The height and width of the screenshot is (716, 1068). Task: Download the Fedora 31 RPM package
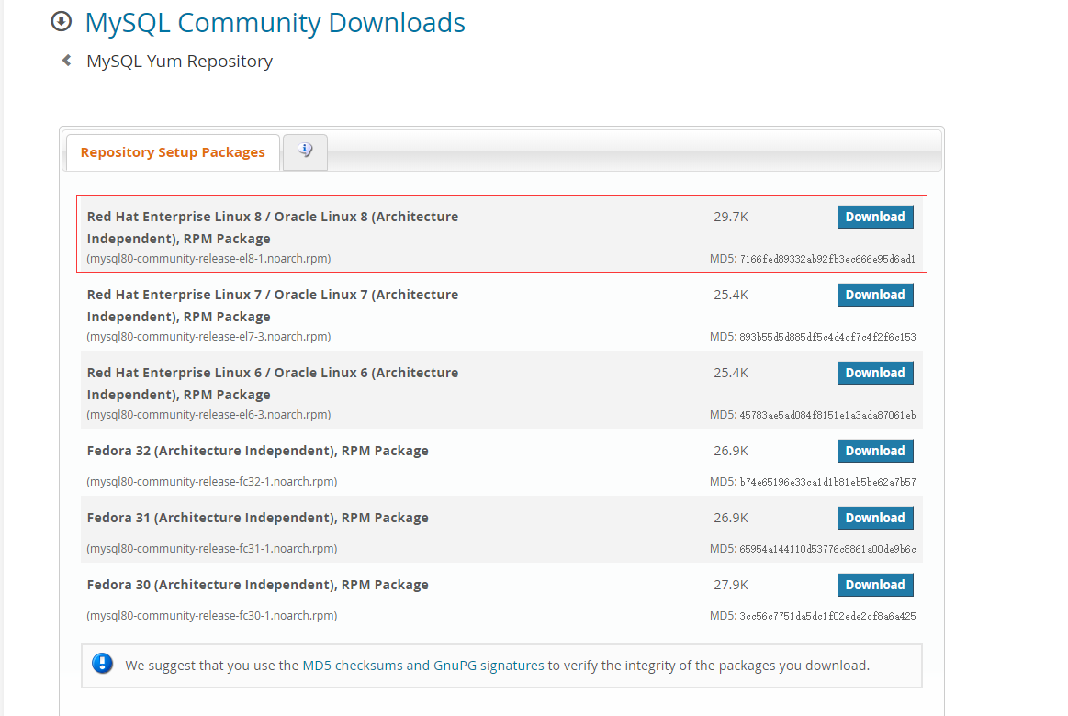click(874, 518)
